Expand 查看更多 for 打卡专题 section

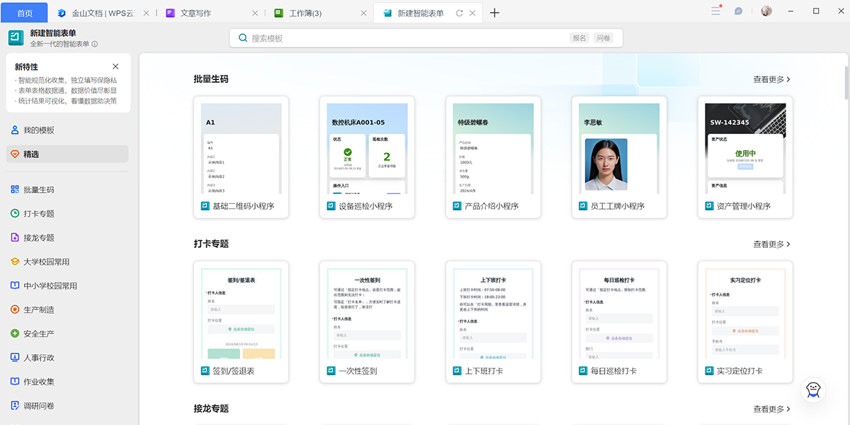tap(771, 244)
